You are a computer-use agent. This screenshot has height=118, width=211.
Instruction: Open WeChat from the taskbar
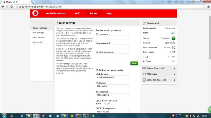(93, 116)
